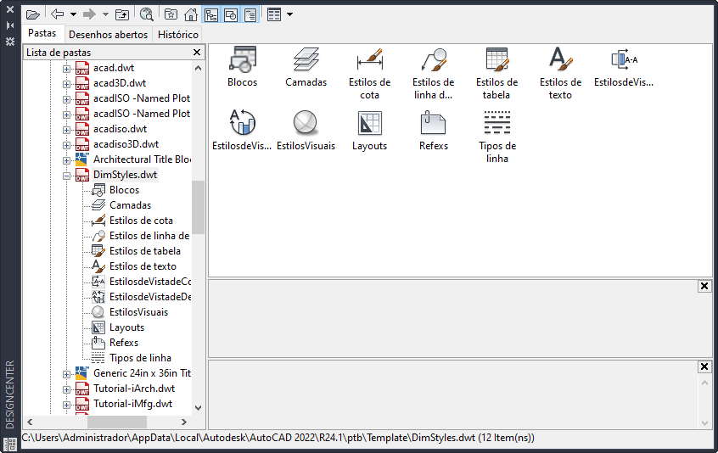Open the Forward history dropdown arrow
718x453 pixels.
[x=105, y=14]
